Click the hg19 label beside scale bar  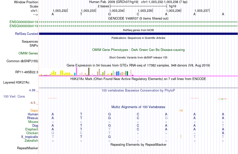[173, 6]
